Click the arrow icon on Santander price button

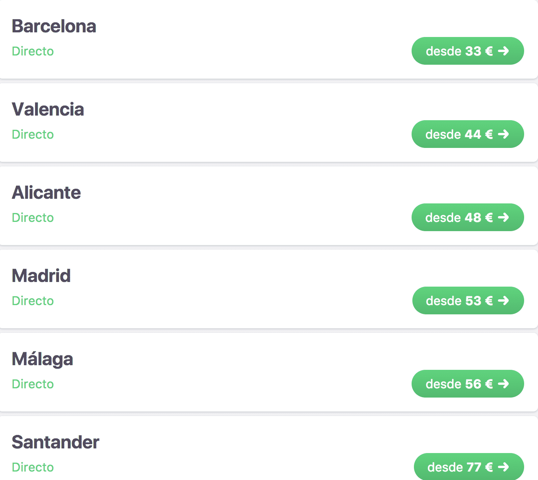pyautogui.click(x=503, y=467)
